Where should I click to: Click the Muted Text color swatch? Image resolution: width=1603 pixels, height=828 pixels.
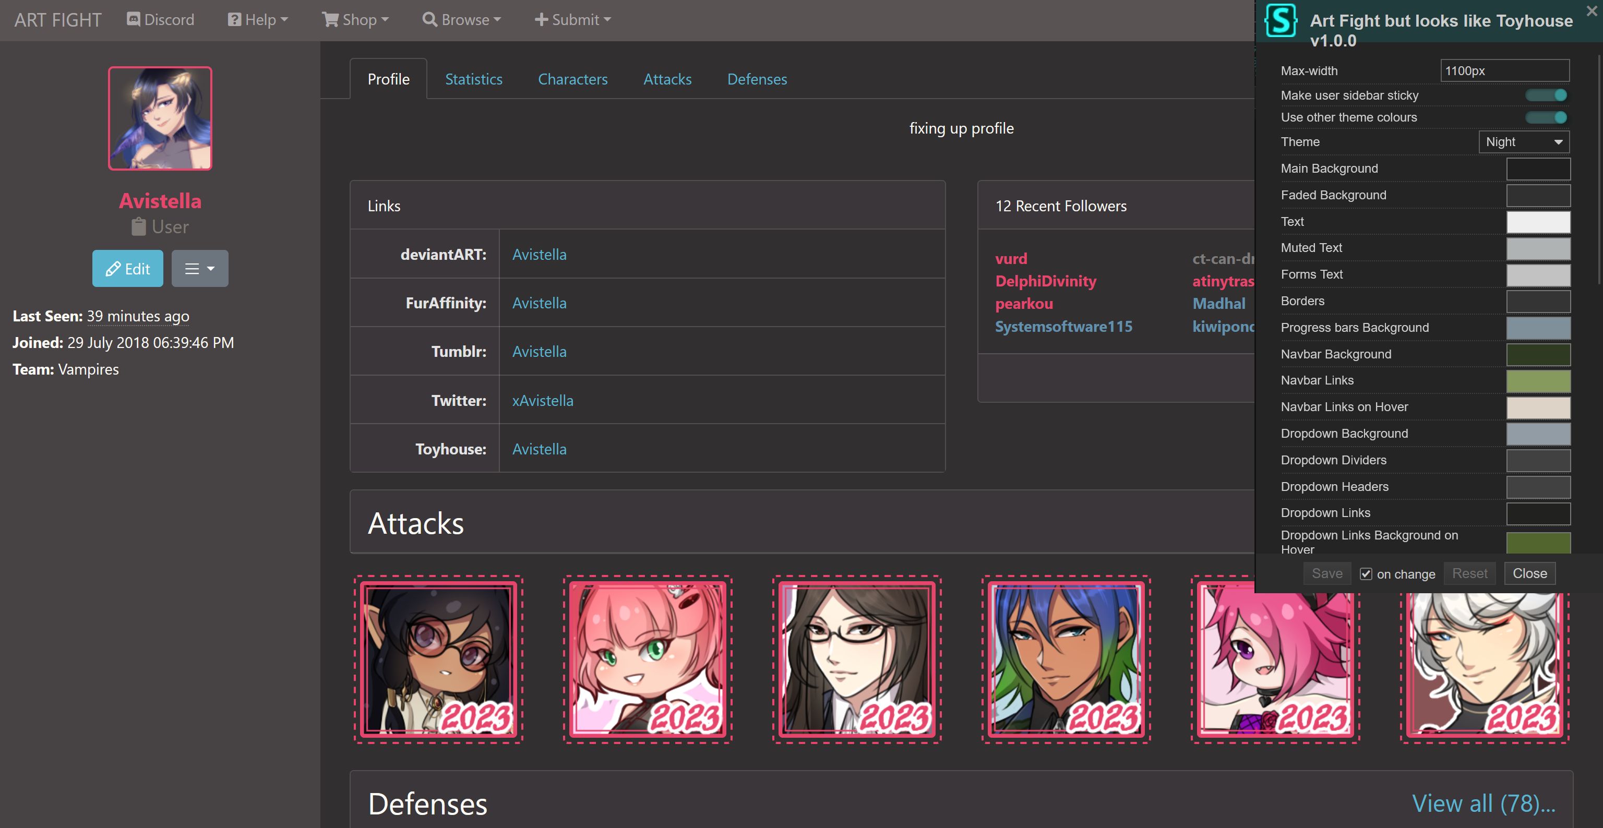pyautogui.click(x=1538, y=249)
